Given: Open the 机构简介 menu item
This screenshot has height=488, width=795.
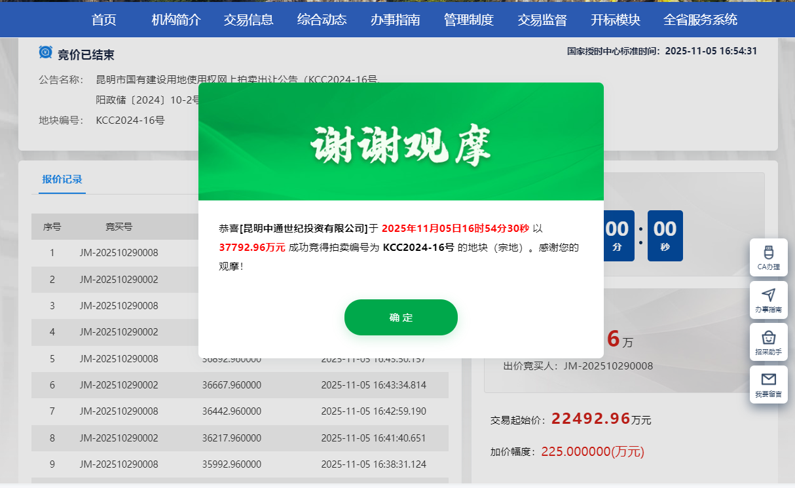Looking at the screenshot, I should point(176,20).
